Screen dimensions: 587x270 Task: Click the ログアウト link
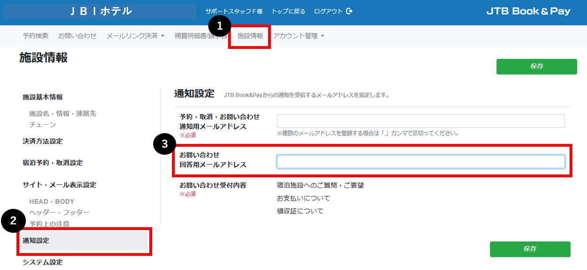pyautogui.click(x=328, y=11)
